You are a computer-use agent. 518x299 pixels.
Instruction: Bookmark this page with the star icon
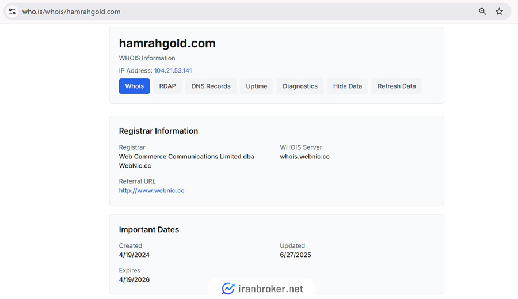pos(499,12)
